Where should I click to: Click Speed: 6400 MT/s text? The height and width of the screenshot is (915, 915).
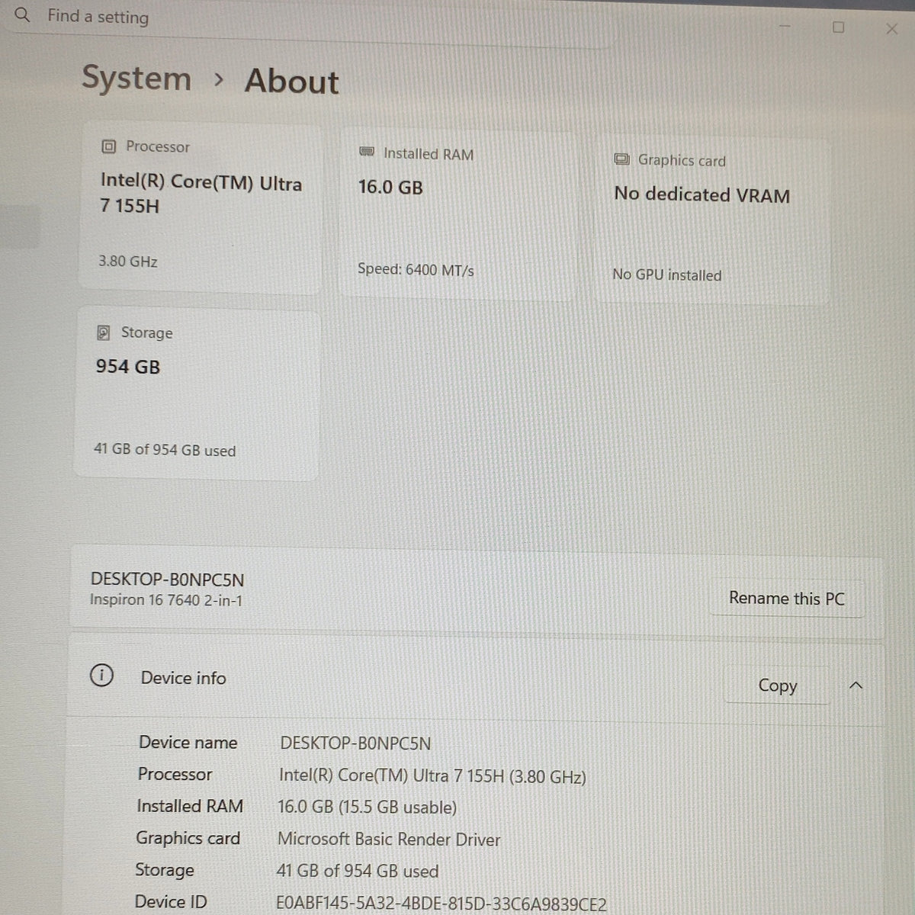(x=416, y=270)
